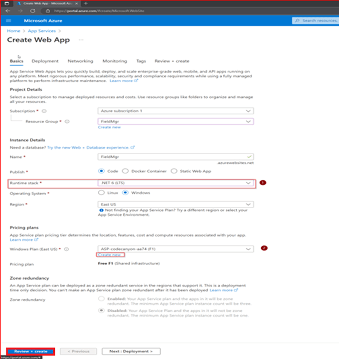Open the Azure portal hamburger menu
339x359 pixels.
coord(8,21)
